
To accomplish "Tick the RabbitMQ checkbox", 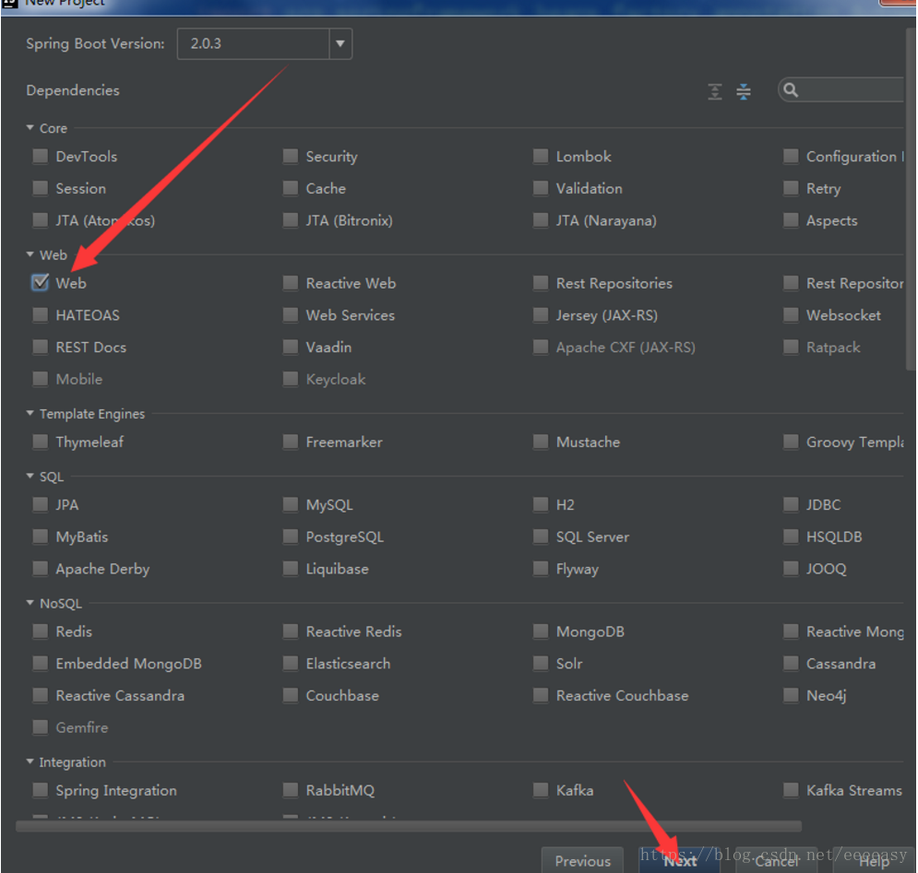I will (291, 791).
